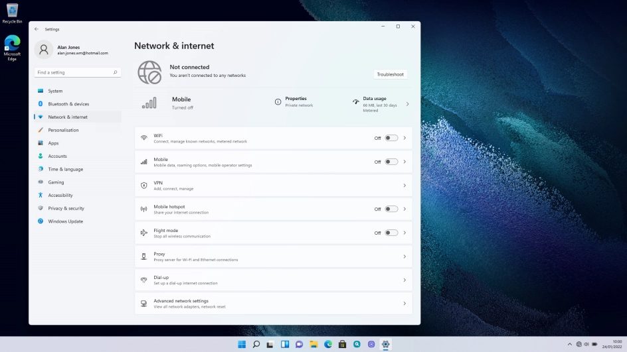This screenshot has width=627, height=352.
Task: Click the VPN shield icon
Action: (143, 186)
